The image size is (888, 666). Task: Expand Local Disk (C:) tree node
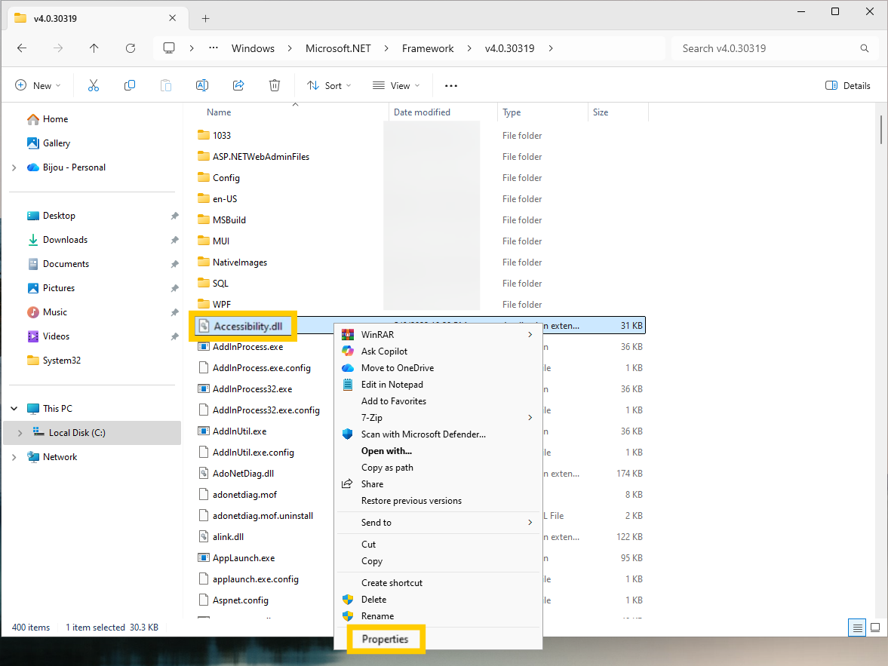pyautogui.click(x=20, y=433)
